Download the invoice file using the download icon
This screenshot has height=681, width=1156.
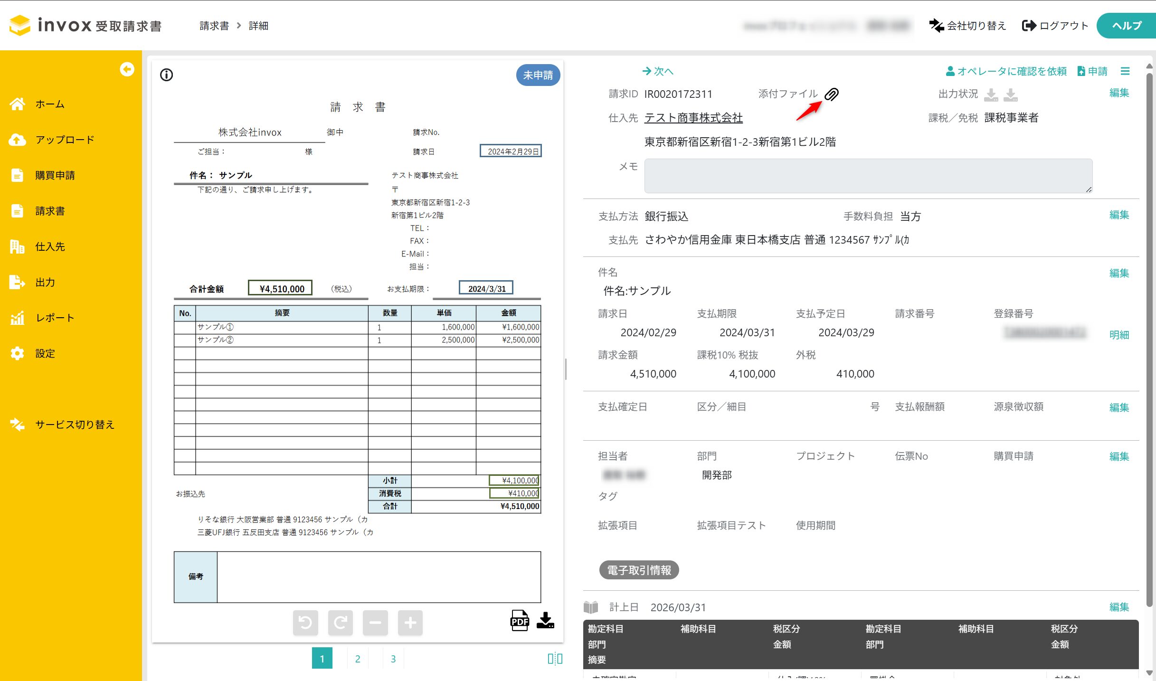tap(545, 620)
